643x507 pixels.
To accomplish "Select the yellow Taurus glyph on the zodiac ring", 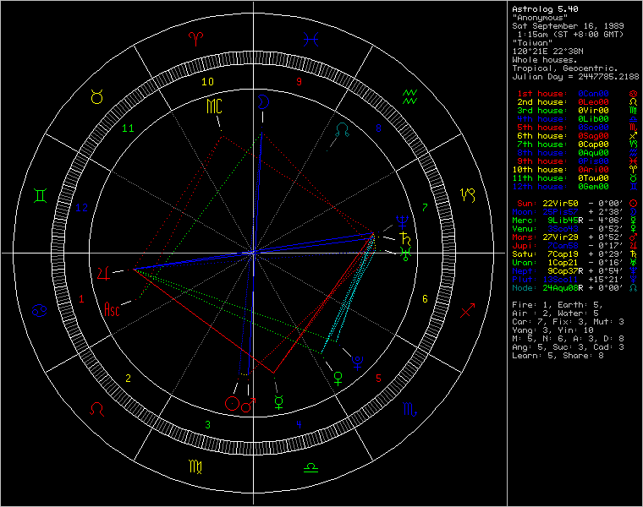I will [96, 97].
